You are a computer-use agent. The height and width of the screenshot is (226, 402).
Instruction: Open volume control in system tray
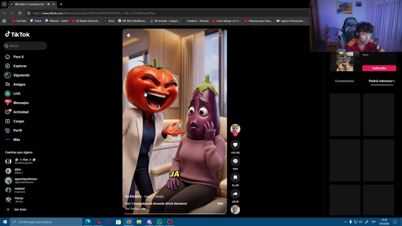point(361,222)
